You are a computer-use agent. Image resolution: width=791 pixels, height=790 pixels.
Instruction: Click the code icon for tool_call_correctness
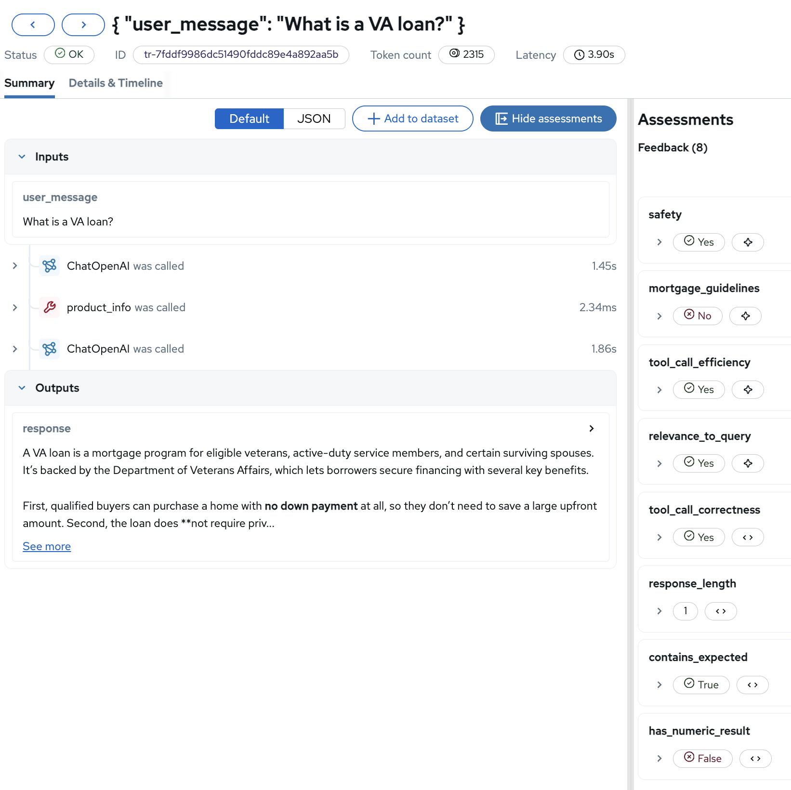pos(747,538)
